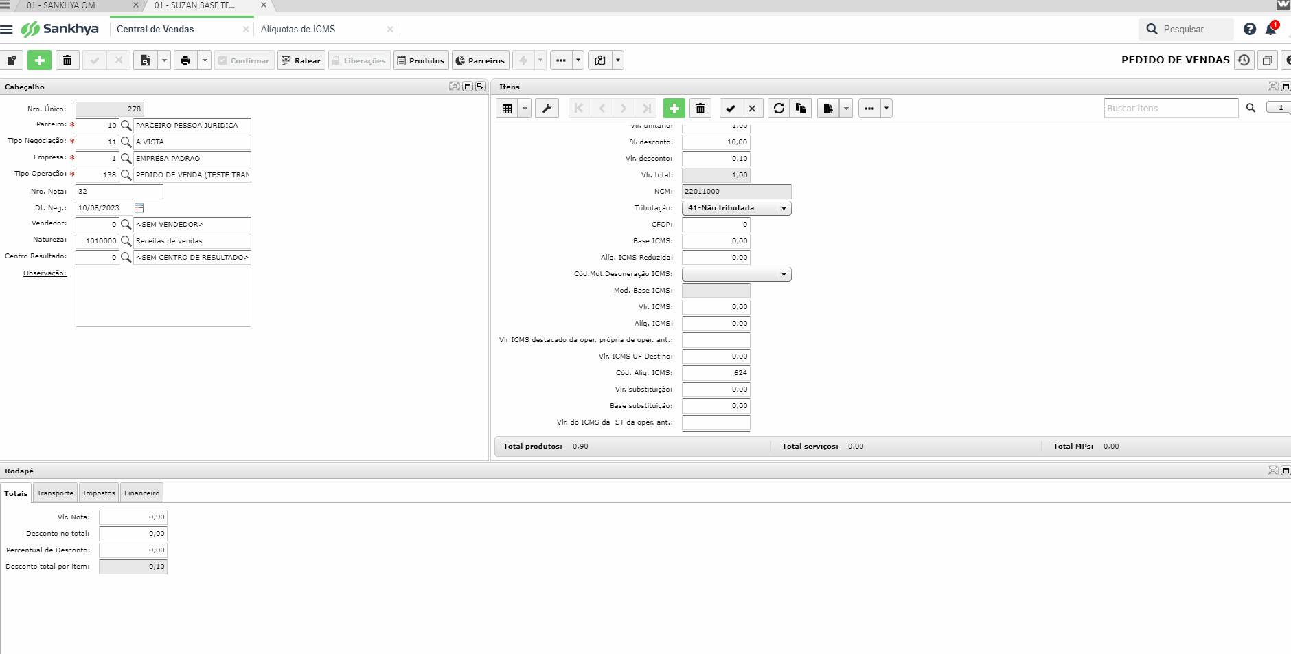Open the header more-options dropdown arrow
This screenshot has width=1291, height=654.
(x=578, y=60)
